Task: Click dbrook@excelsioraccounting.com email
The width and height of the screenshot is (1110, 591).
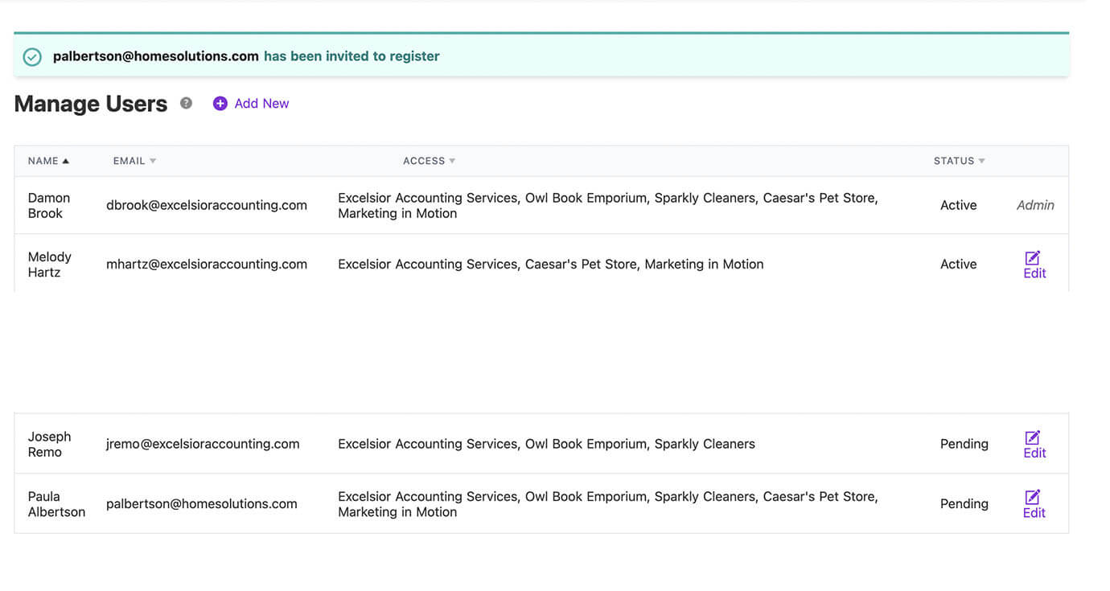Action: [207, 205]
